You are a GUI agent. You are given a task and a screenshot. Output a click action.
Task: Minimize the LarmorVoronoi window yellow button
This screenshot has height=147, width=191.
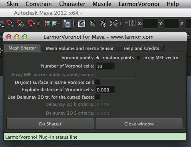pyautogui.click(x=17, y=37)
